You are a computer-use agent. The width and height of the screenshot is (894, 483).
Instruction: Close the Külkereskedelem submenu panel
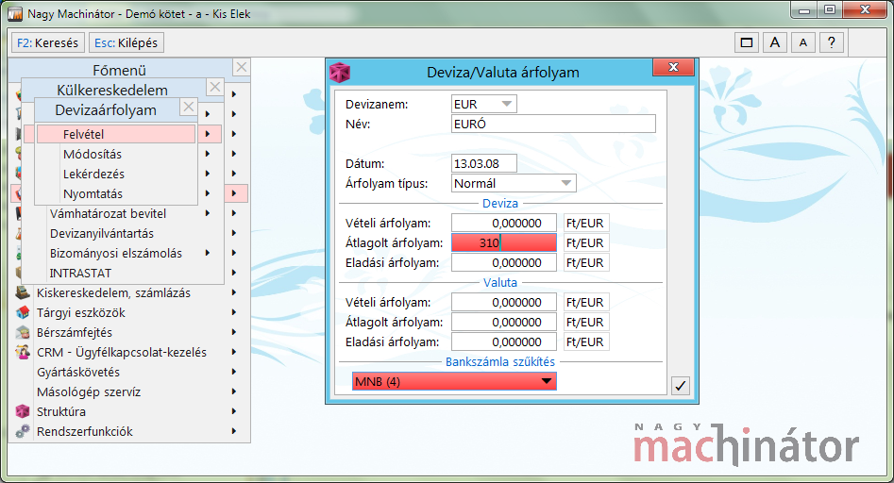[214, 87]
